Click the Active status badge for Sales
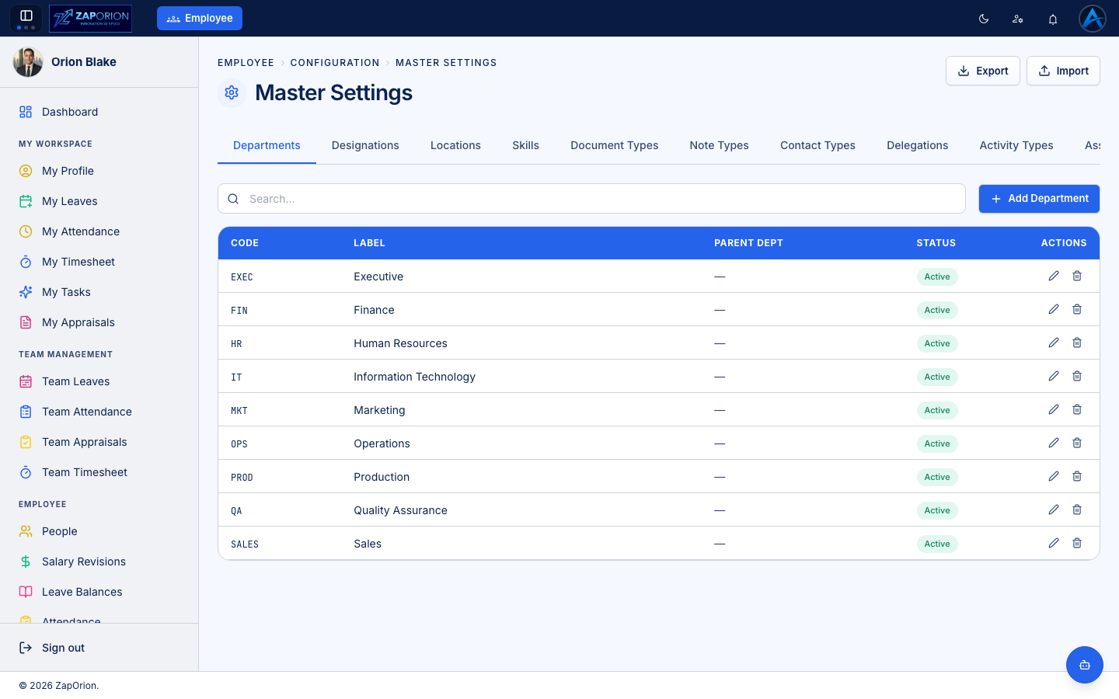This screenshot has width=1119, height=699. (937, 544)
